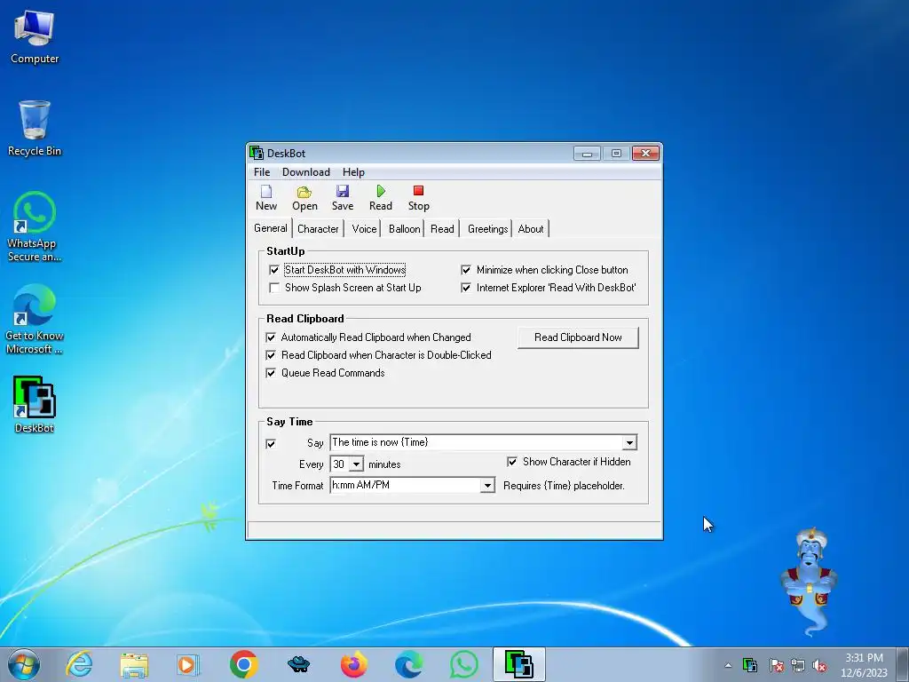Screen dimensions: 909x682
Task: Launch Google Chrome from the taskbar
Action: pyautogui.click(x=243, y=664)
